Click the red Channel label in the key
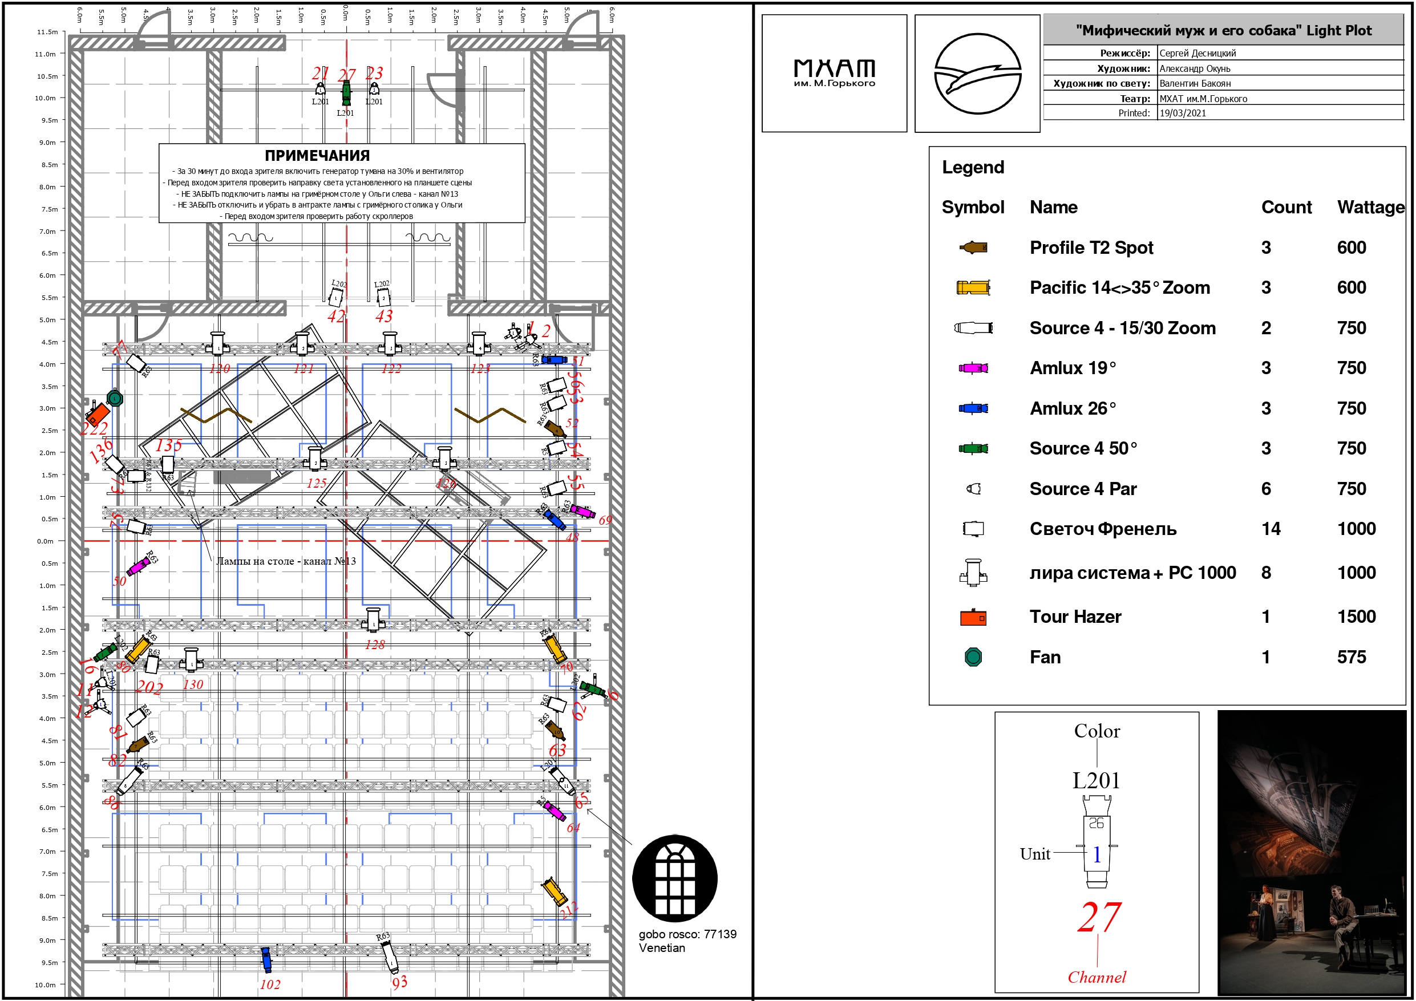The height and width of the screenshot is (1001, 1416). [x=1097, y=977]
